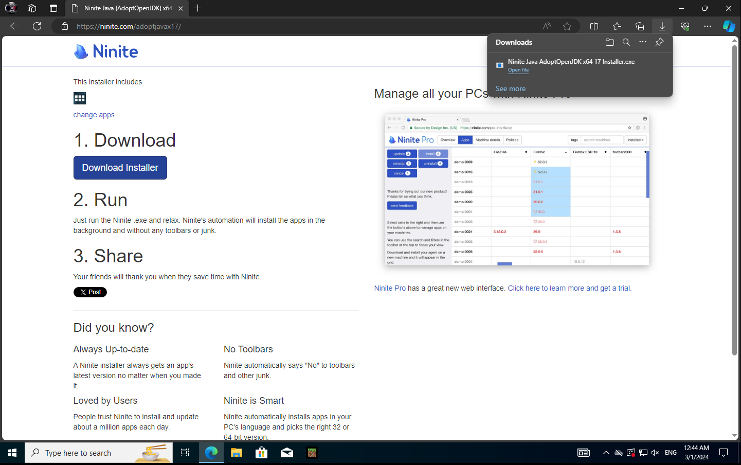
Task: Select the Ninite Java browser tab
Action: pyautogui.click(x=126, y=8)
